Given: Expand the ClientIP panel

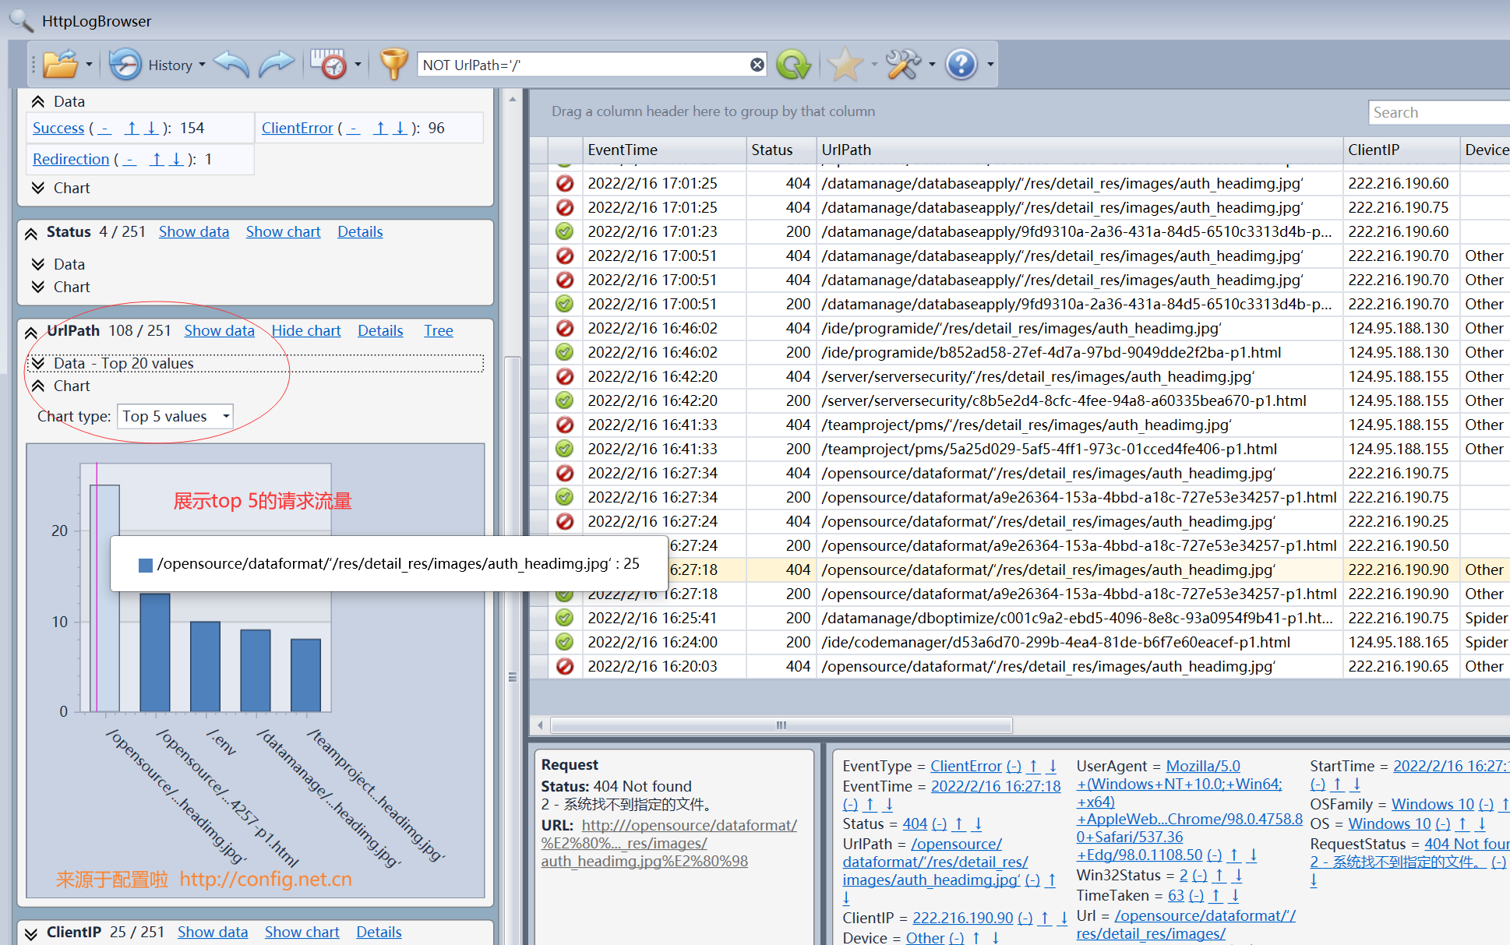Looking at the screenshot, I should point(31,933).
